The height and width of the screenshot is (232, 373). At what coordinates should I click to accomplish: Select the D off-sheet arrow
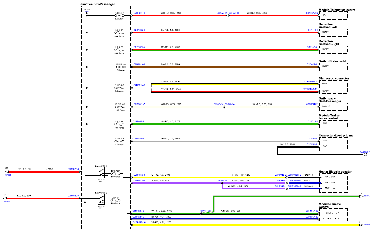pos(362,196)
